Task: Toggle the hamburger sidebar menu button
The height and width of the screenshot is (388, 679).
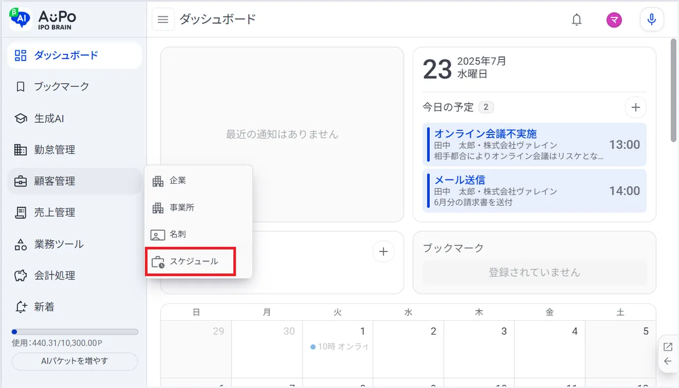Action: coord(163,20)
